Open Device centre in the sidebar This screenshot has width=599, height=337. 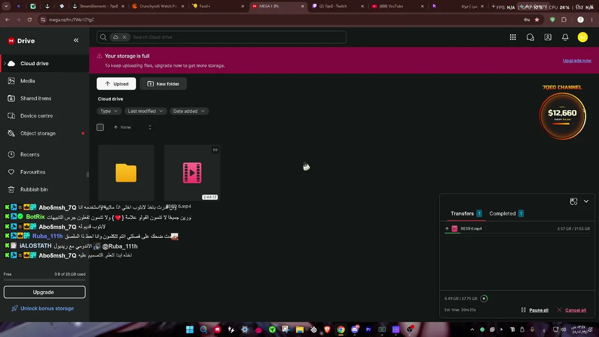click(44, 116)
